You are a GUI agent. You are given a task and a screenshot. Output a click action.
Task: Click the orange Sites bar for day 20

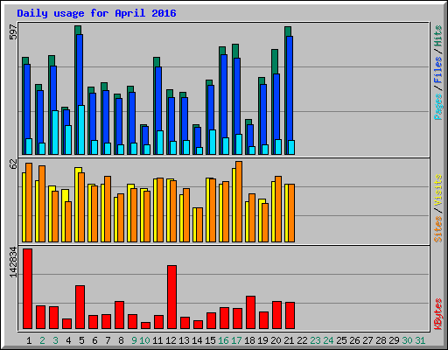click(x=278, y=209)
